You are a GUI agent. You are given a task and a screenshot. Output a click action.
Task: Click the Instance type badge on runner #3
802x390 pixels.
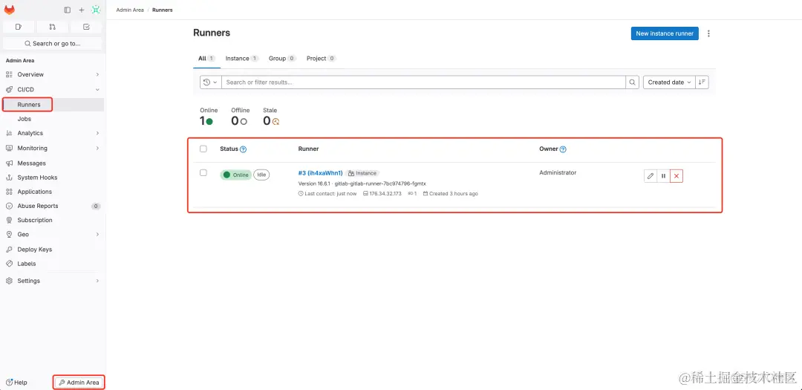click(362, 174)
